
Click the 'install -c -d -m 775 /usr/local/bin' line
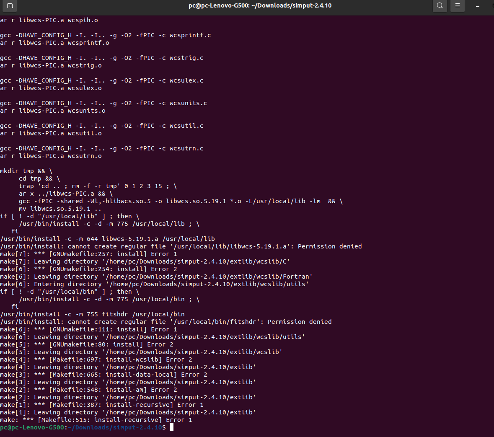109,299
